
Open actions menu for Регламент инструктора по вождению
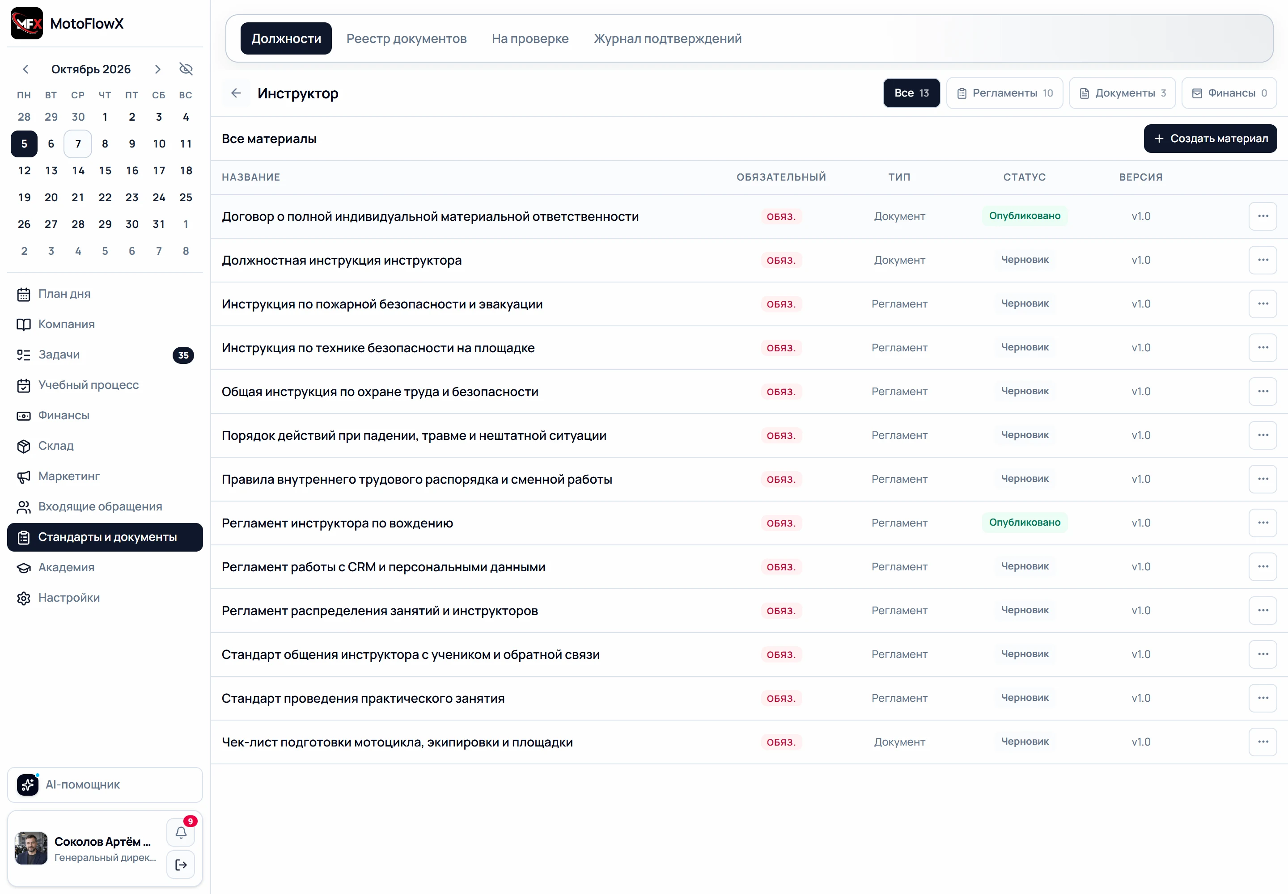coord(1263,523)
